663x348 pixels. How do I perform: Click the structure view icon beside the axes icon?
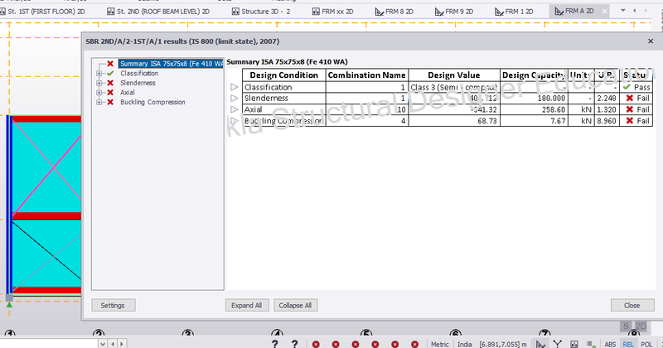[x=574, y=344]
